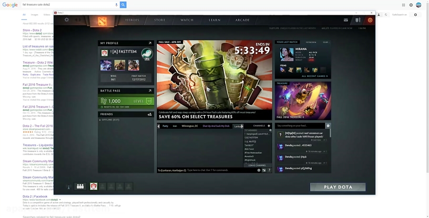
Task: Expand the Offline friends list
Action: [x=110, y=120]
